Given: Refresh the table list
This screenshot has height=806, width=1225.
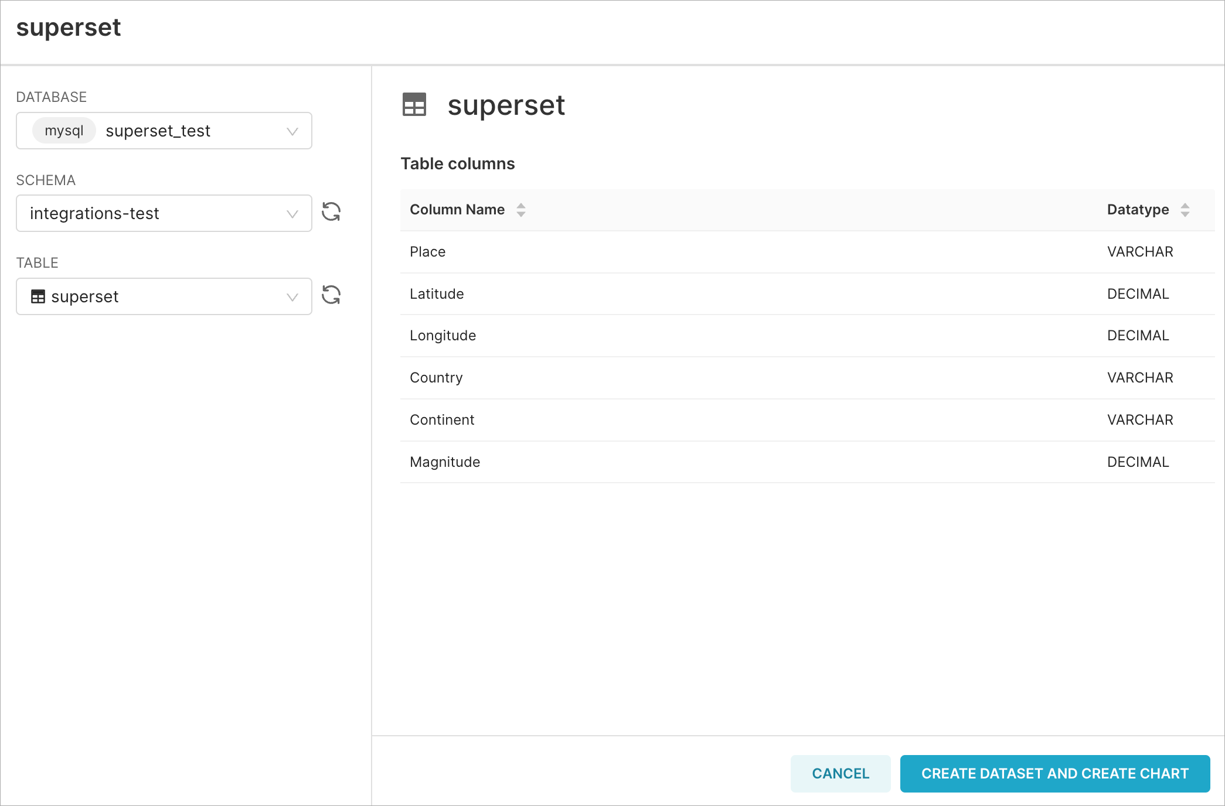Looking at the screenshot, I should point(331,295).
